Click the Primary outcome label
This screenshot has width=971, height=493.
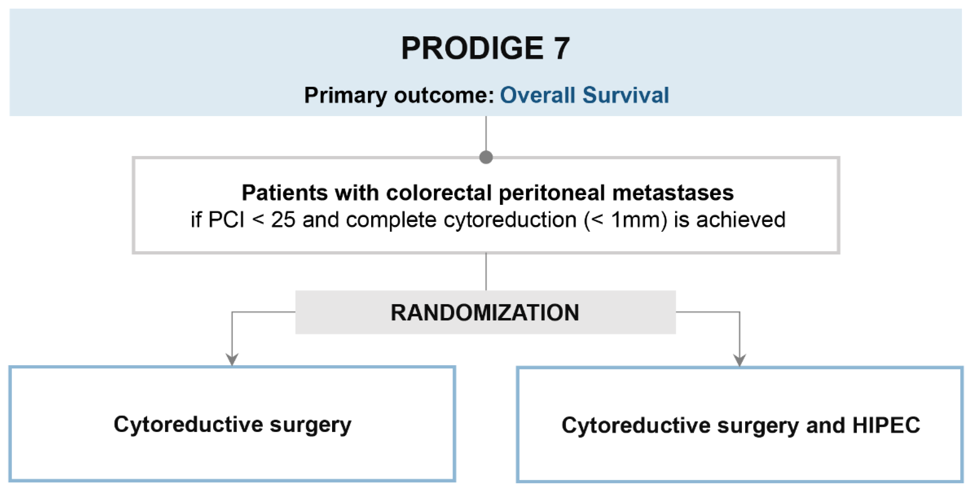click(x=399, y=95)
